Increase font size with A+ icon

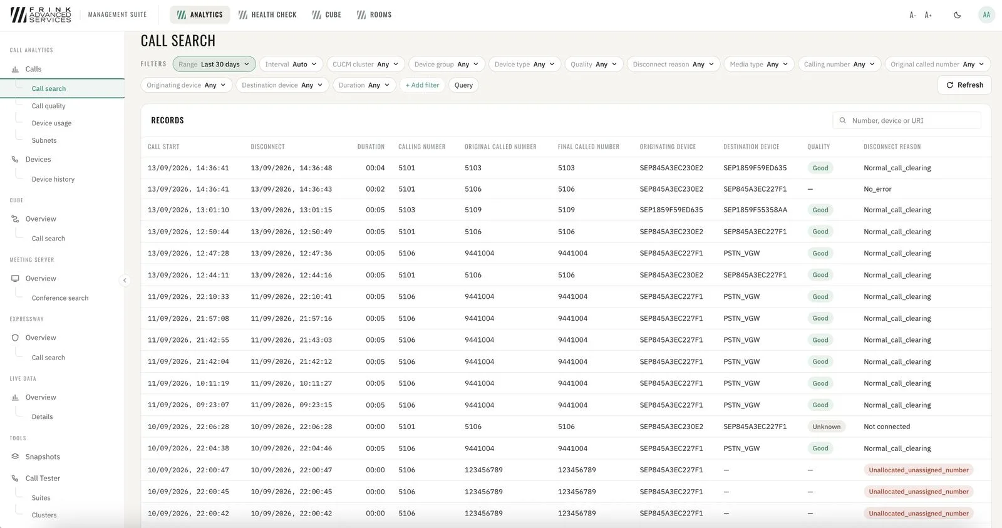(x=928, y=15)
